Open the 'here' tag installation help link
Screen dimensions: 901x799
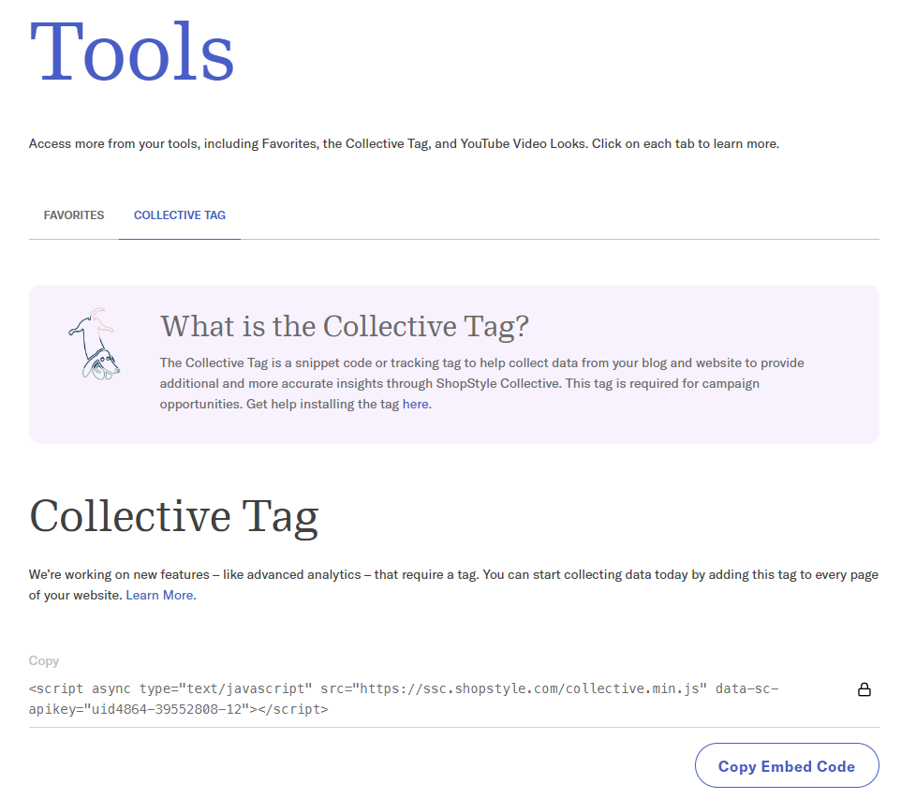point(416,404)
